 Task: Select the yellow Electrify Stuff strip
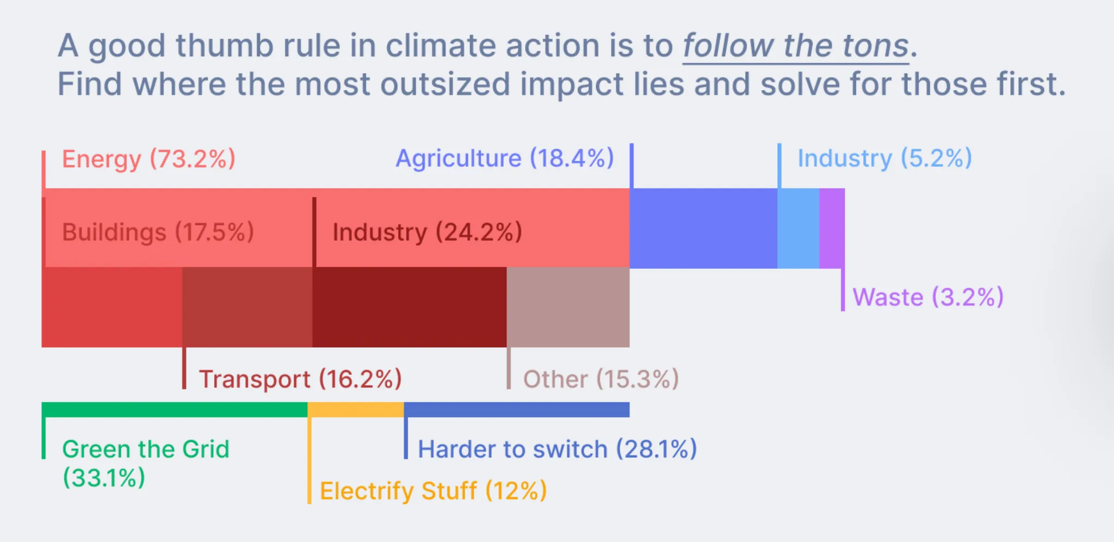[356, 410]
